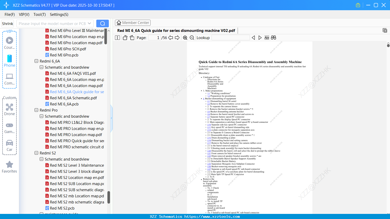Rotate the page counterclockwise
This screenshot has width=390, height=219.
tap(125, 38)
